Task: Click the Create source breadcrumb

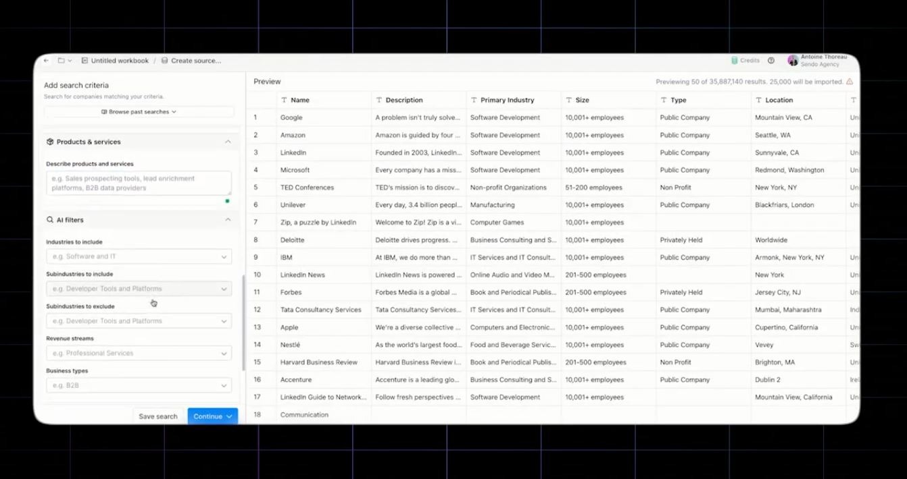Action: click(x=191, y=61)
